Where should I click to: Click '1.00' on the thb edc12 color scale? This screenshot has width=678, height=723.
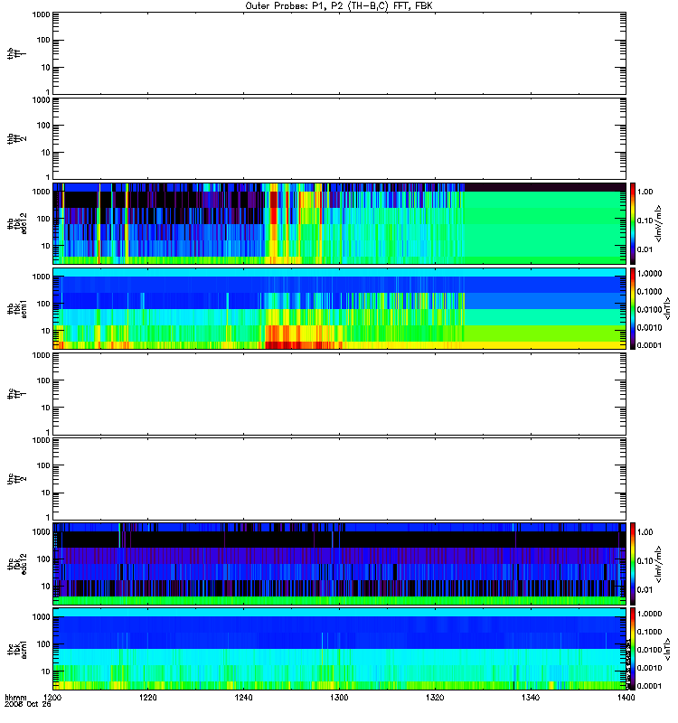(x=645, y=192)
